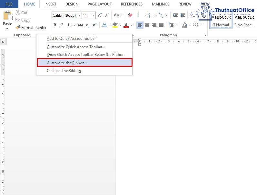Switch to the INSERT tab
Screen dimensions: 257x195
pyautogui.click(x=50, y=4)
